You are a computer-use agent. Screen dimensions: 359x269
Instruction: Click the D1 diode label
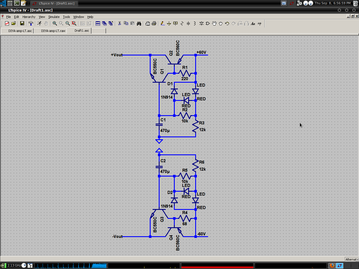[170, 84]
